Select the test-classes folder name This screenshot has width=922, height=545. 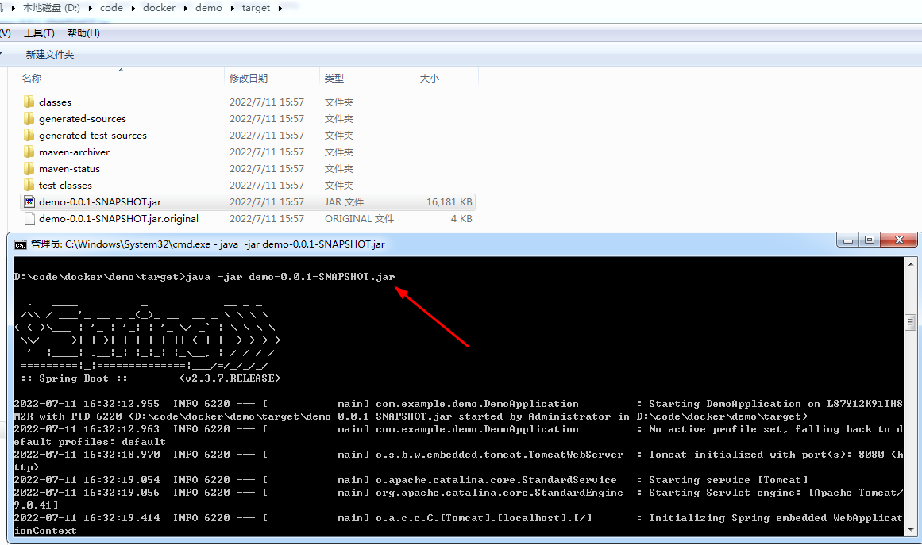65,185
